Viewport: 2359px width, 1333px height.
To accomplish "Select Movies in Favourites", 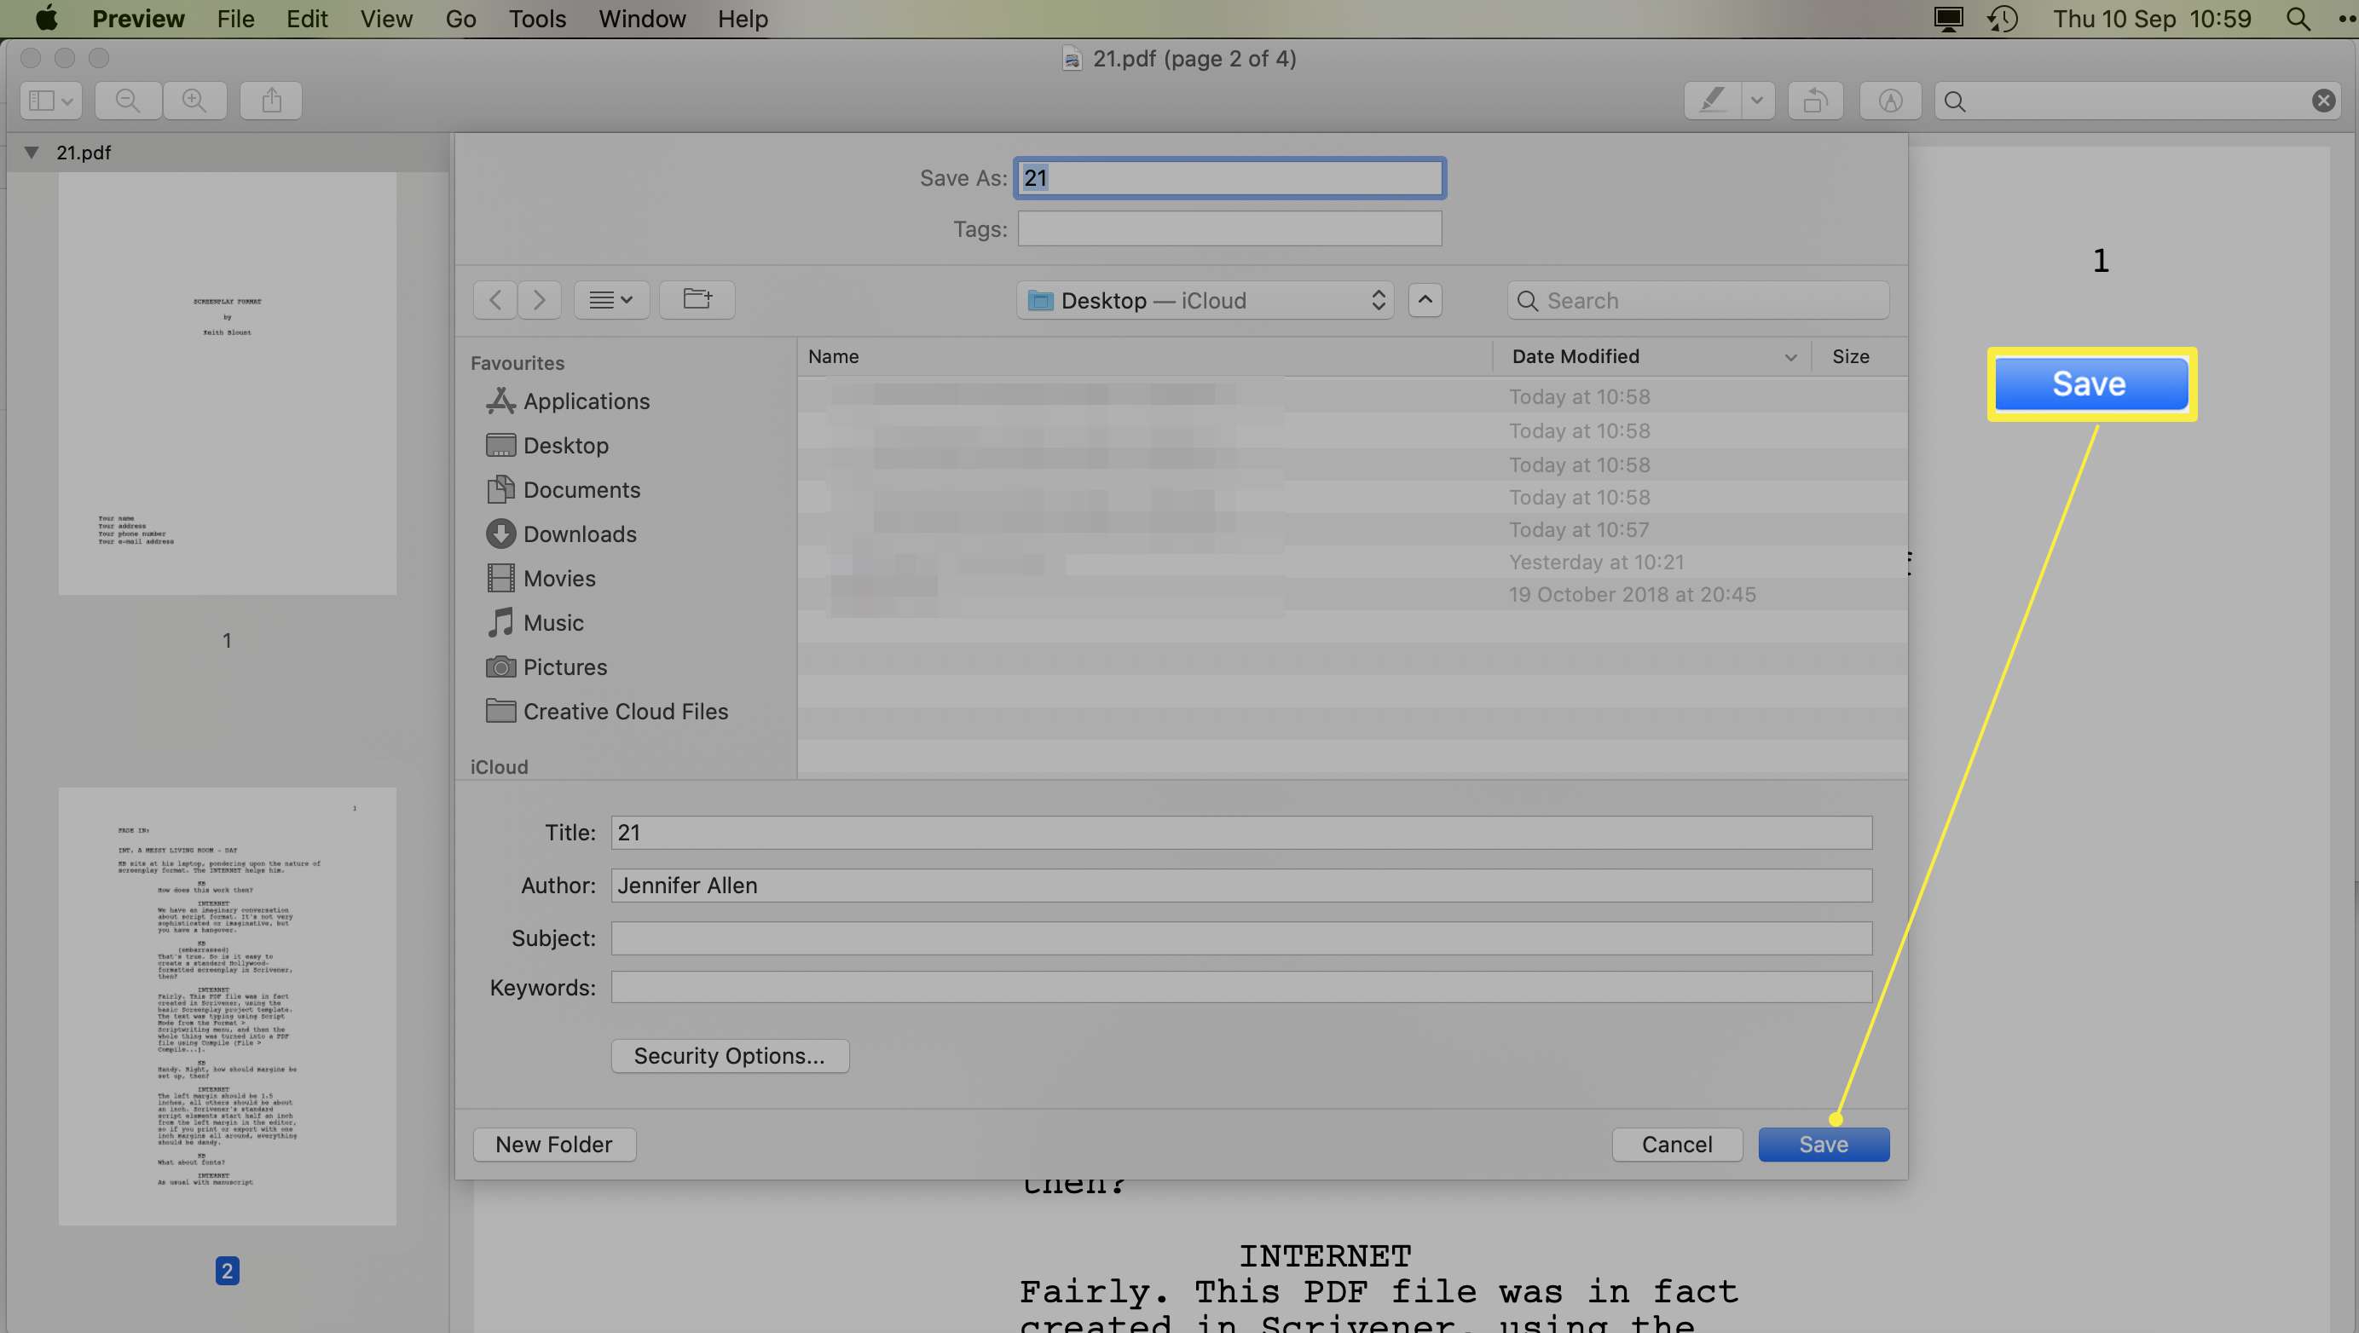I will (x=541, y=579).
